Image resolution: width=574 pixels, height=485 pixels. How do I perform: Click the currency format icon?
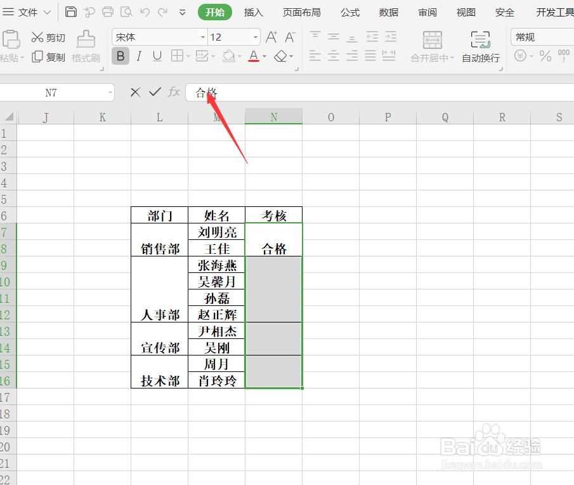click(520, 56)
